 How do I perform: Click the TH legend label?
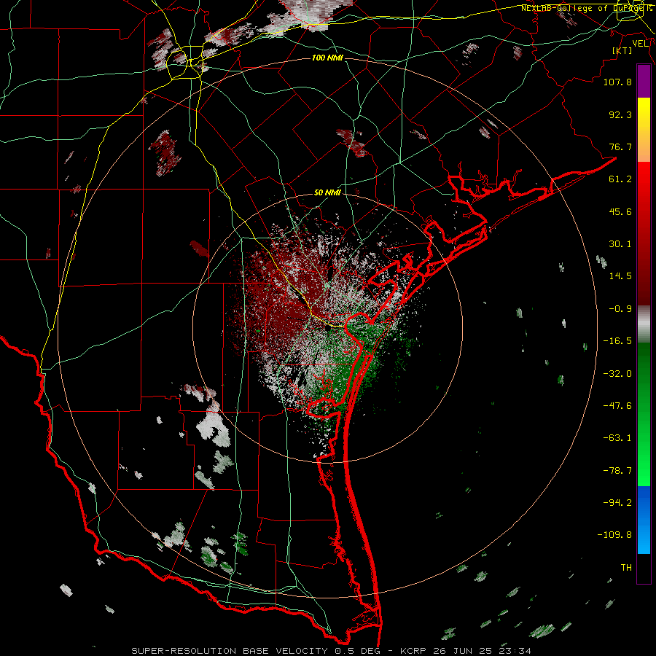point(626,568)
